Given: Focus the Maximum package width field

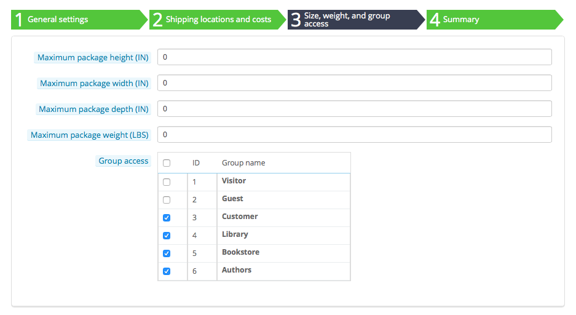Looking at the screenshot, I should (354, 83).
